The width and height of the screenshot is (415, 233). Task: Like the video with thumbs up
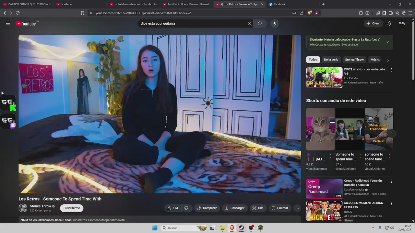172,208
